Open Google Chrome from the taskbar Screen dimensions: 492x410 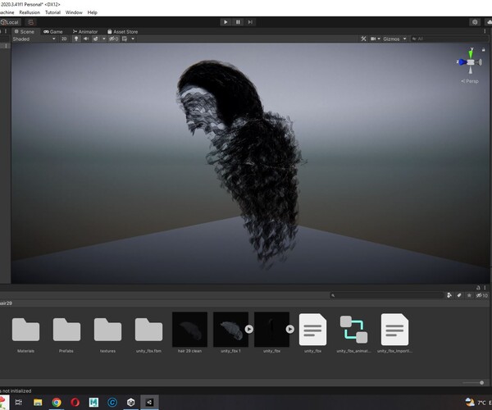point(57,402)
